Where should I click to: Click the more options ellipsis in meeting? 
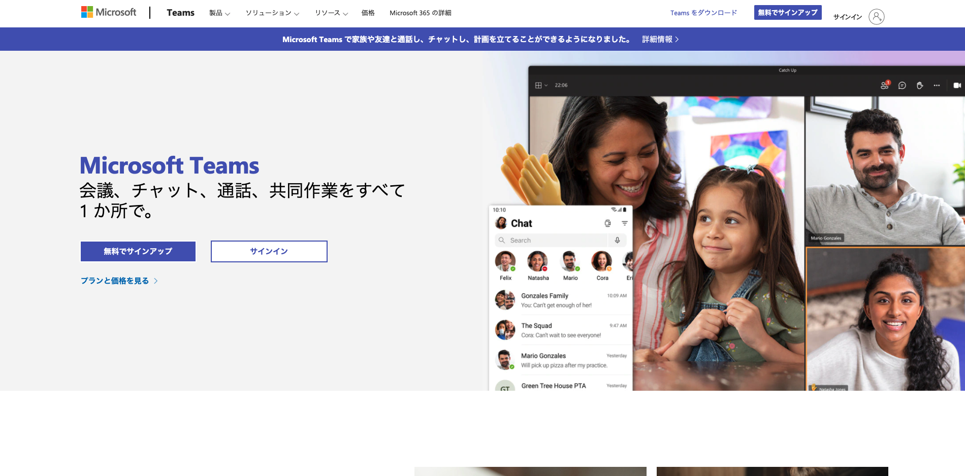point(937,85)
